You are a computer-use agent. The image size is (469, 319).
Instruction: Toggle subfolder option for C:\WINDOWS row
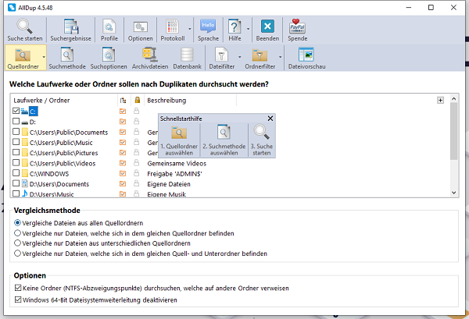point(123,173)
